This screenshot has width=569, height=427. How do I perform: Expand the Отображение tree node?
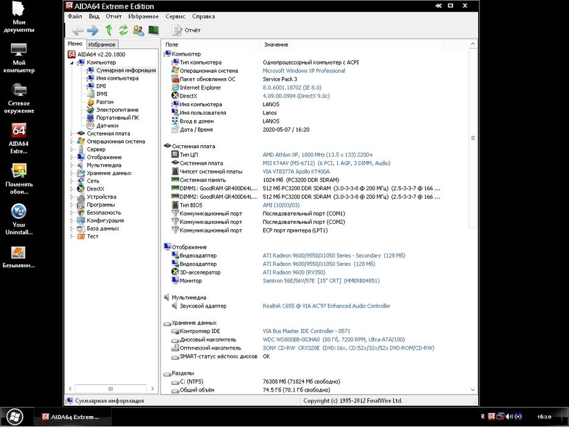pyautogui.click(x=71, y=157)
